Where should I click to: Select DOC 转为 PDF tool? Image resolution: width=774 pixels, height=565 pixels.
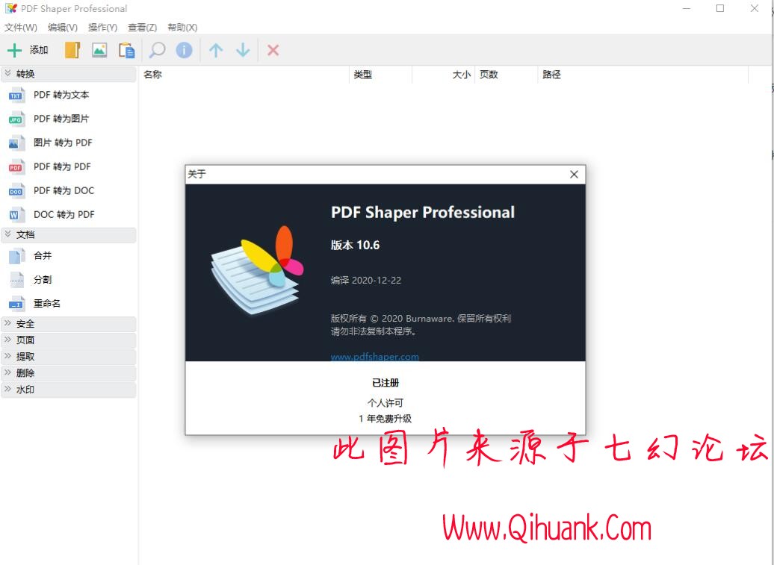[64, 214]
